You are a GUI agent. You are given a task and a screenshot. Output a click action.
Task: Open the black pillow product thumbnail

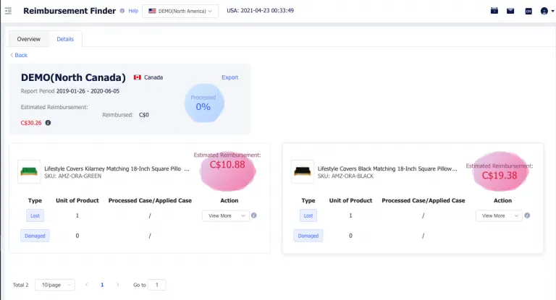(x=303, y=172)
